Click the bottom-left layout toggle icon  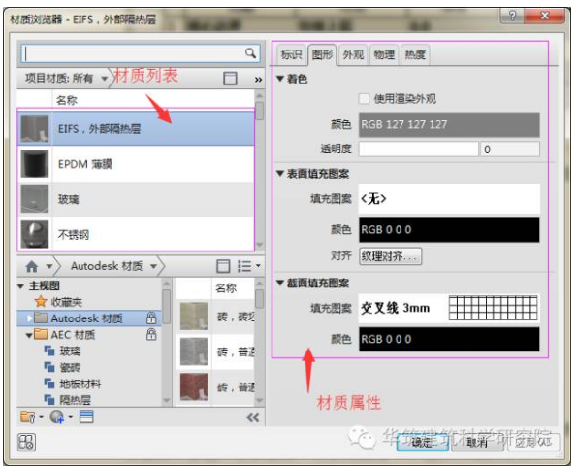click(x=26, y=442)
